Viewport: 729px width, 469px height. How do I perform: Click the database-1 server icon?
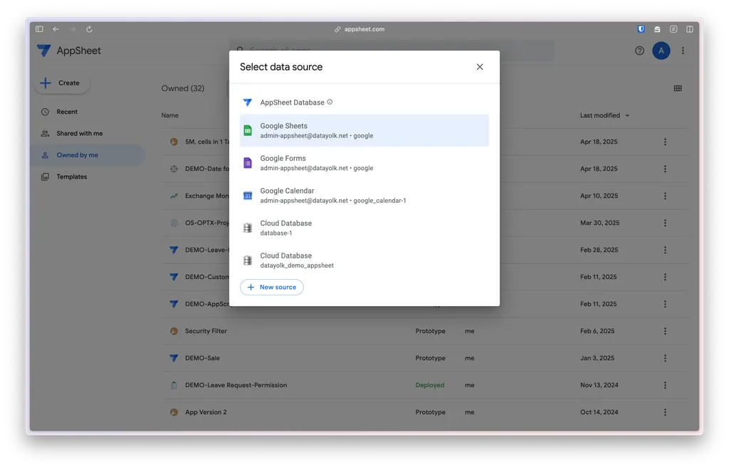pyautogui.click(x=248, y=228)
